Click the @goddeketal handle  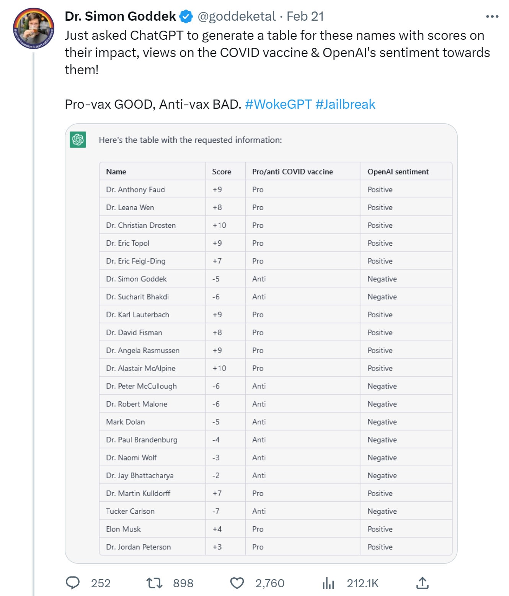[237, 16]
